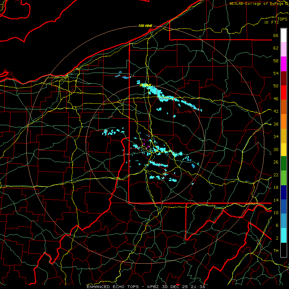The image size is (289, 289).
Task: Click the medium blue 18 kft legend swatch
Action: tap(284, 207)
